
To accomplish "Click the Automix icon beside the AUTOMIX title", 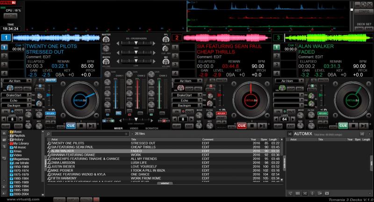I will pyautogui.click(x=289, y=134).
